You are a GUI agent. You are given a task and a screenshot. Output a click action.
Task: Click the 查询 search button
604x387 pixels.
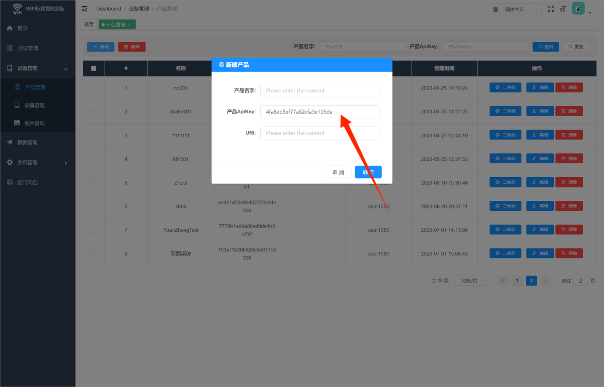[x=546, y=47]
